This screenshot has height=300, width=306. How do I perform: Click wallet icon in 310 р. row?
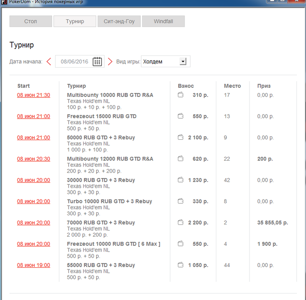pyautogui.click(x=181, y=95)
